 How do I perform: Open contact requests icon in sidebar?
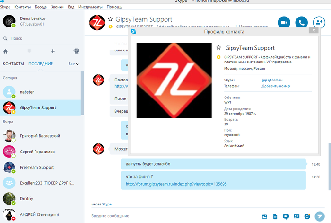point(76,51)
